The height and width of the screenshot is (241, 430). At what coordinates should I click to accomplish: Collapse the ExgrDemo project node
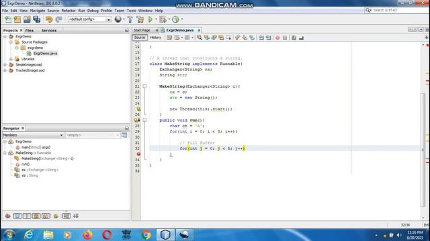tap(5, 36)
